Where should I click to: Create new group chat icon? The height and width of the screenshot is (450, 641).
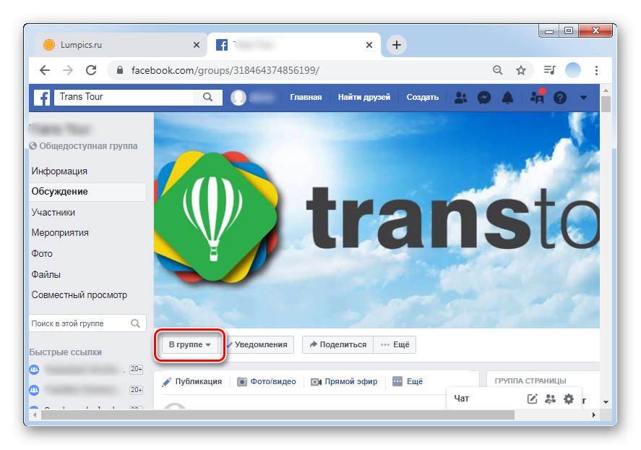pyautogui.click(x=550, y=399)
